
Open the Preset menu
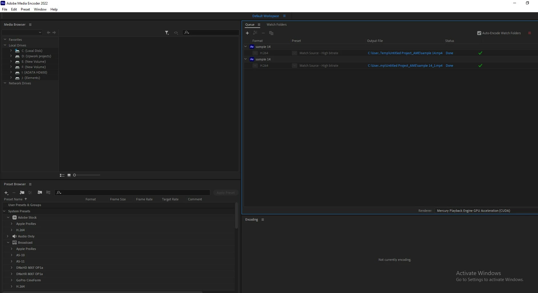25,9
